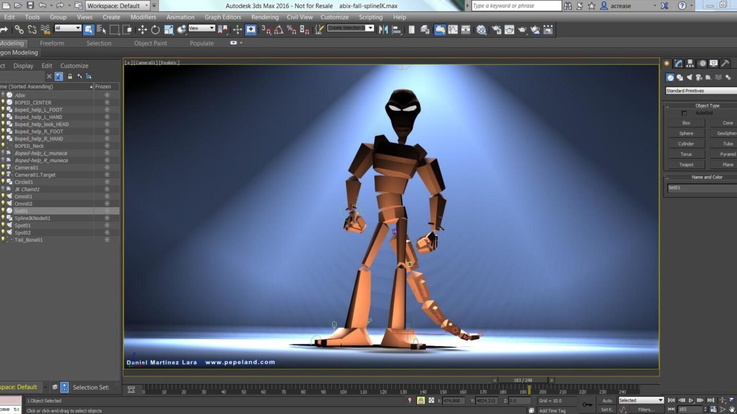Click the Sphere primitive button
The height and width of the screenshot is (414, 737).
click(x=686, y=133)
